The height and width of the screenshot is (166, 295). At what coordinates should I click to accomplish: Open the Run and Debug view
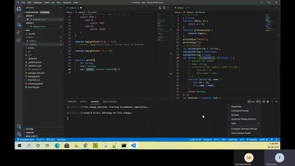pos(18,32)
